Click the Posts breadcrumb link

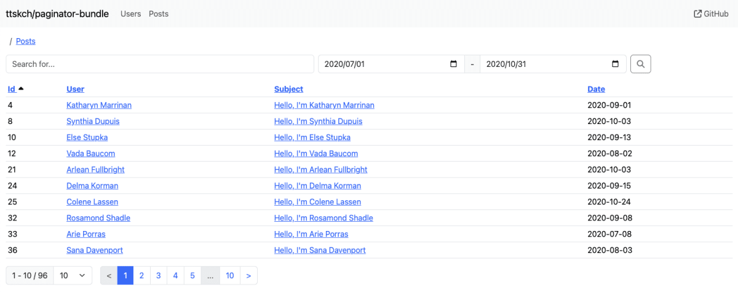(26, 41)
